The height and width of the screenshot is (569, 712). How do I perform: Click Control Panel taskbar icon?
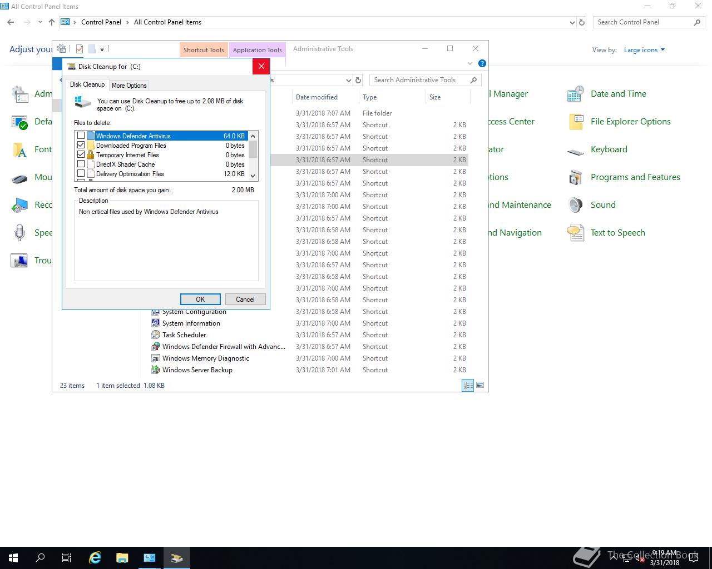click(150, 558)
